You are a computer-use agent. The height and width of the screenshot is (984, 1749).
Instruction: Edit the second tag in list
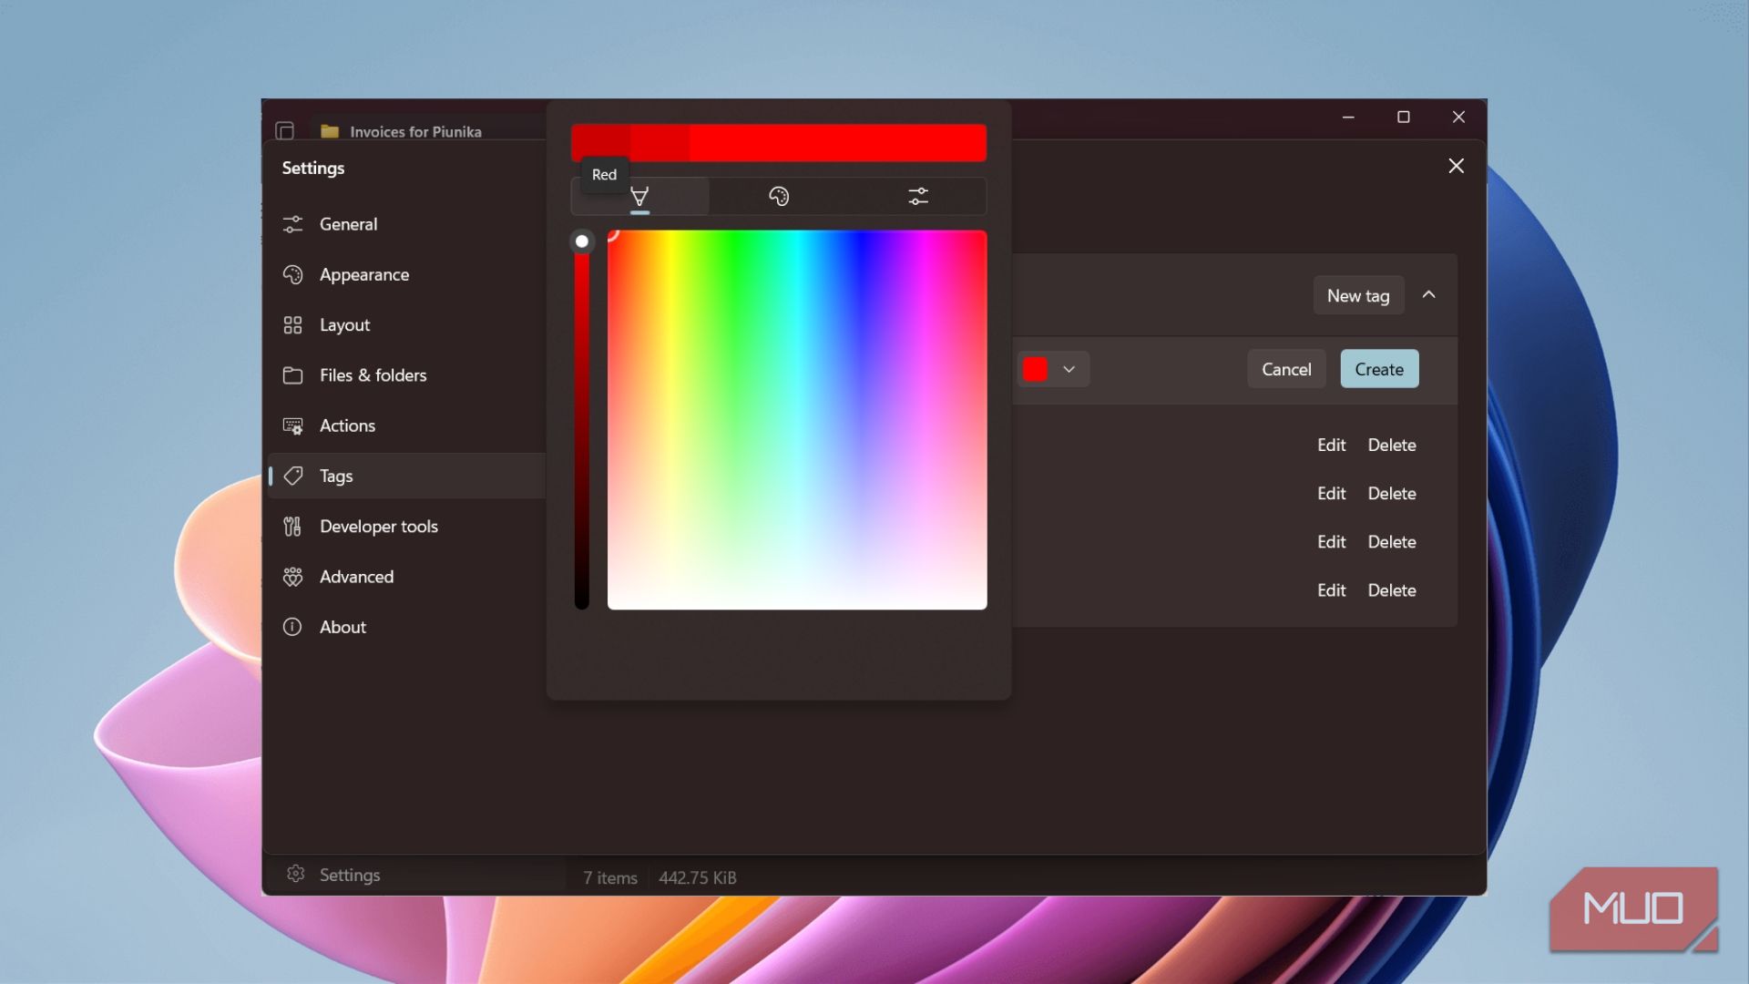point(1331,493)
